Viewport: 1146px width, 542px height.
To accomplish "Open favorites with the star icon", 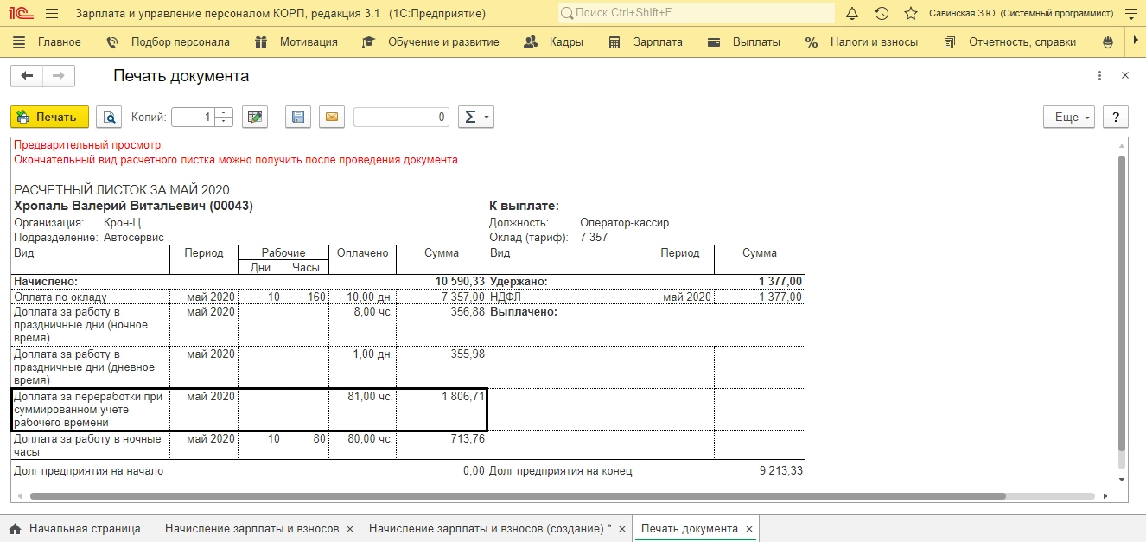I will pyautogui.click(x=910, y=14).
